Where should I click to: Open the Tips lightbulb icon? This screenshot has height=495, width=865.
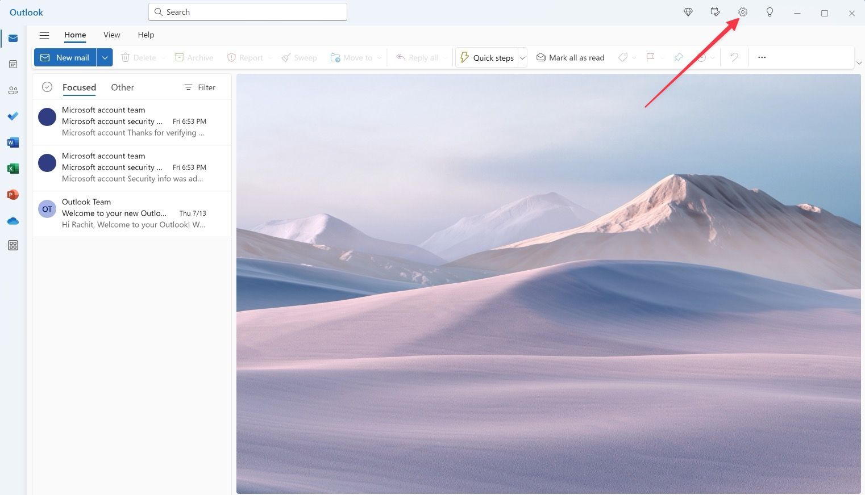point(770,12)
